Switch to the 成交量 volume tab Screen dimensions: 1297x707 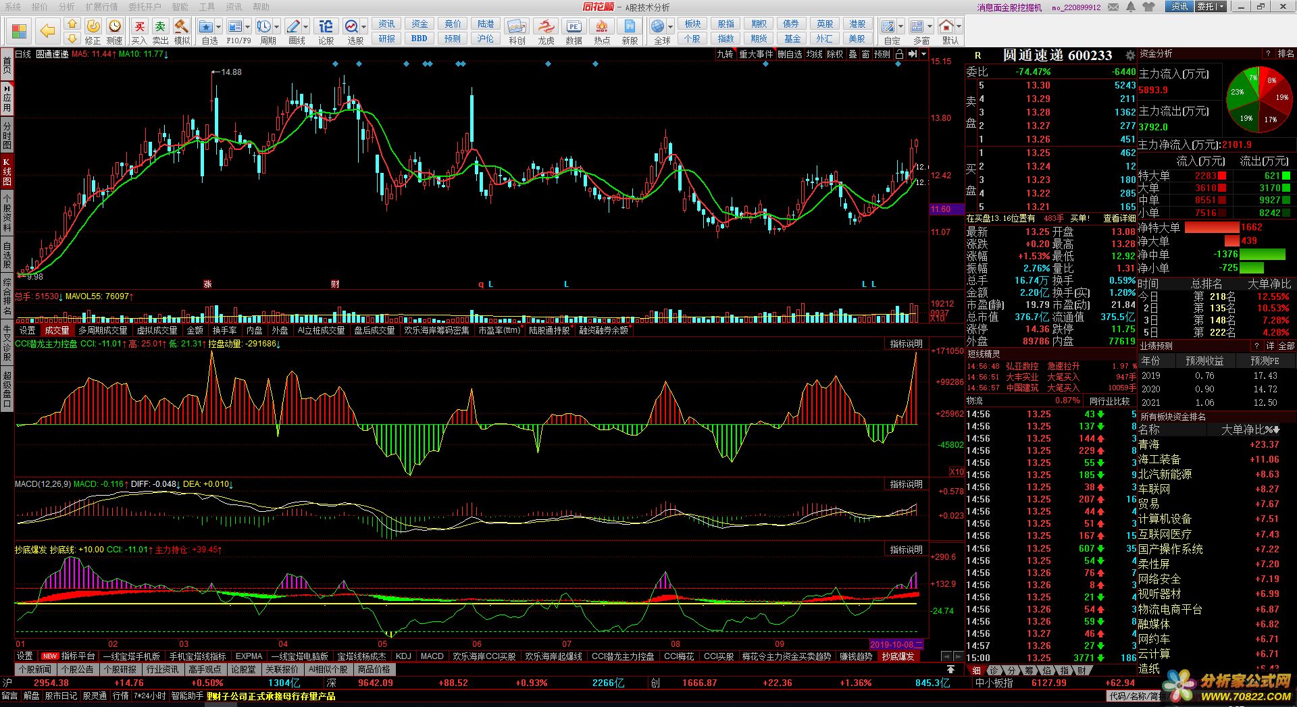tap(57, 330)
